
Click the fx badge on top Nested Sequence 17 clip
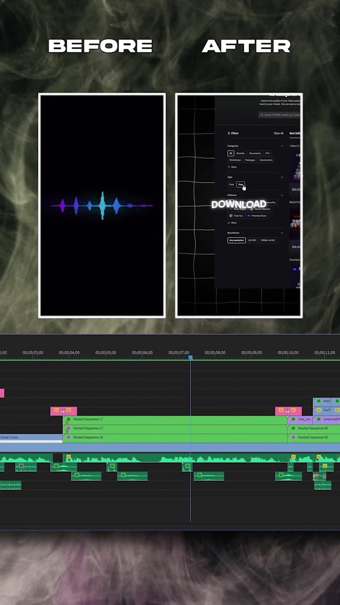(x=68, y=419)
